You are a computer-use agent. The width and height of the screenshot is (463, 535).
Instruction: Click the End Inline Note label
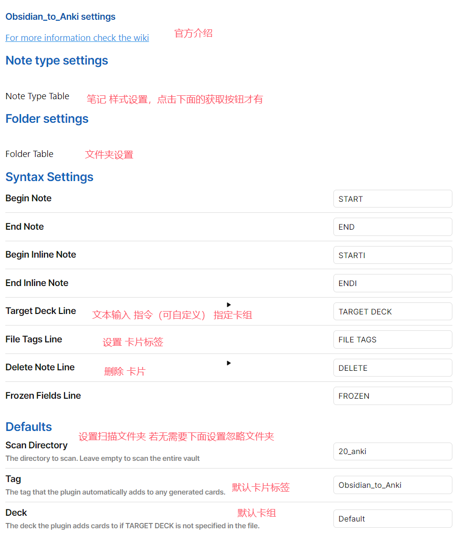(x=37, y=283)
